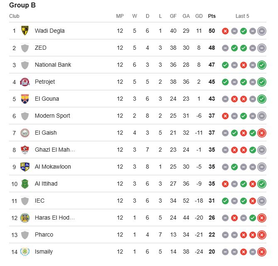Click the Group B heading
The width and height of the screenshot is (278, 266).
[22, 5]
